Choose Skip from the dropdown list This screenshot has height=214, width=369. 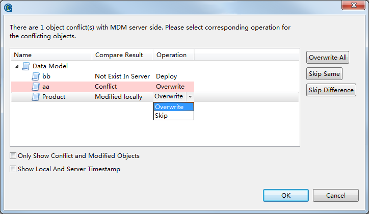coord(161,116)
